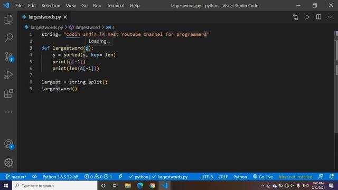Run Python file with play button
338x190 pixels.
307,17
